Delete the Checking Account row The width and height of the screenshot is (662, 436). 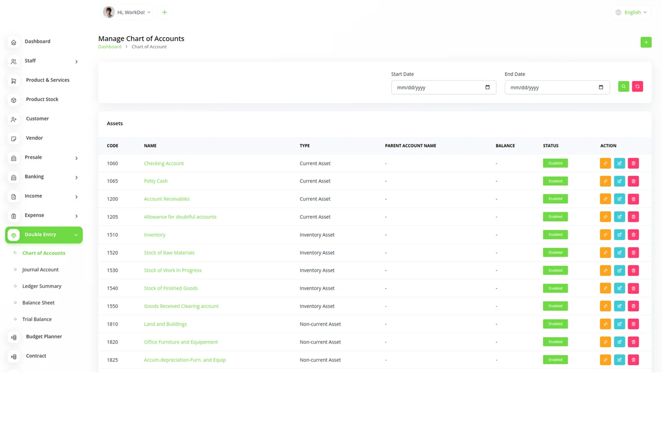tap(633, 163)
